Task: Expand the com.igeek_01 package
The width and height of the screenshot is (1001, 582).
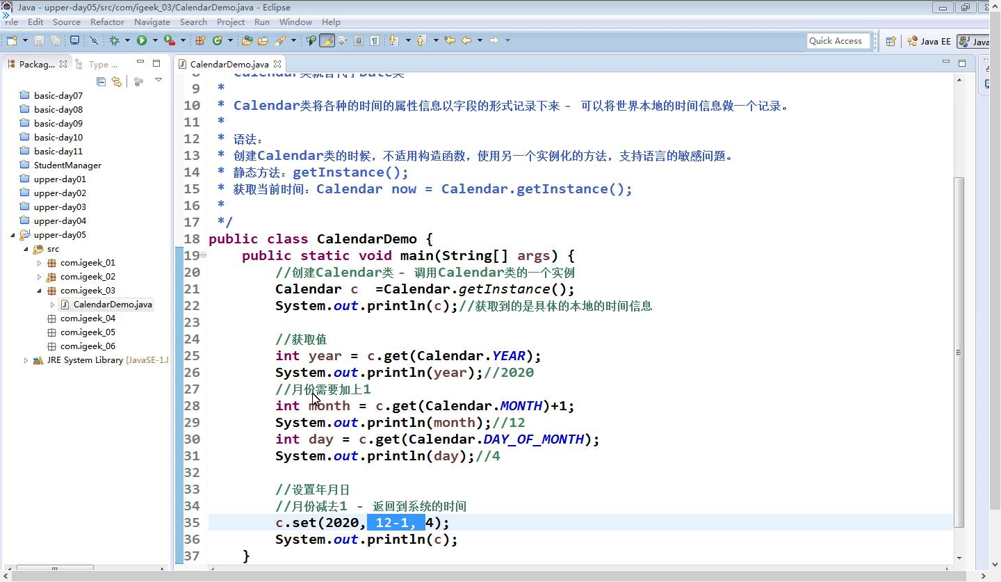Action: coord(39,263)
